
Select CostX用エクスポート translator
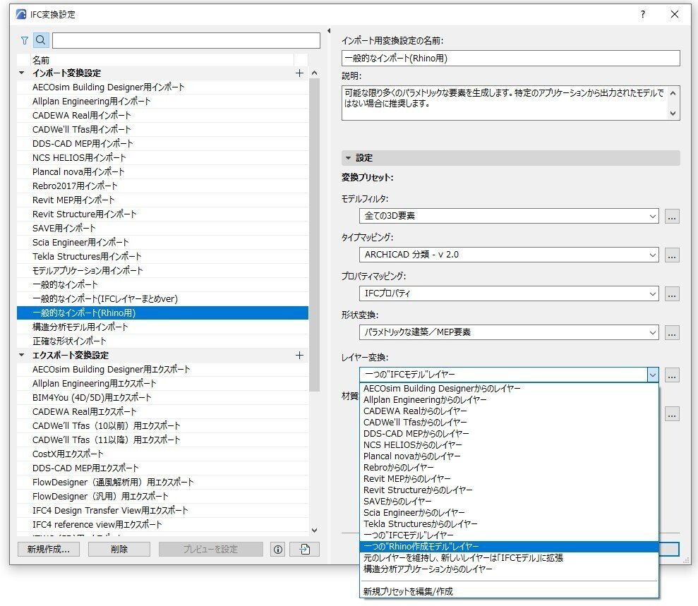point(162,454)
